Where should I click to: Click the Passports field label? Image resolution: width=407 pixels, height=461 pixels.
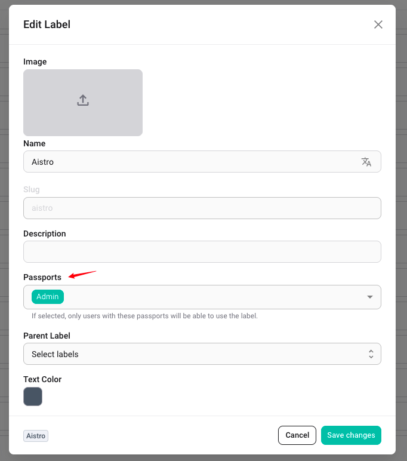point(42,277)
